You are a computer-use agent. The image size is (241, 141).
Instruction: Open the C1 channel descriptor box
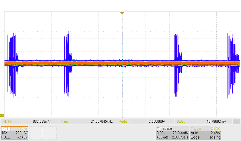14,133
